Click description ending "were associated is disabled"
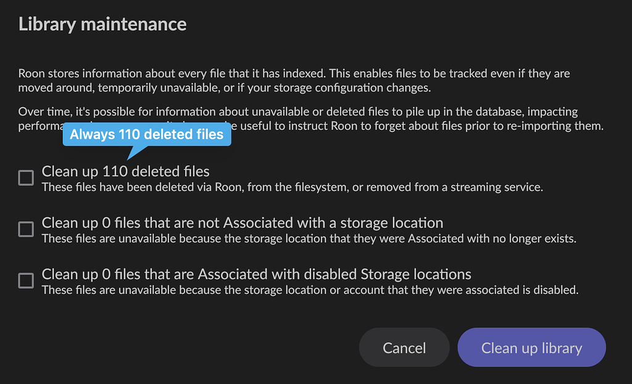 tap(310, 290)
